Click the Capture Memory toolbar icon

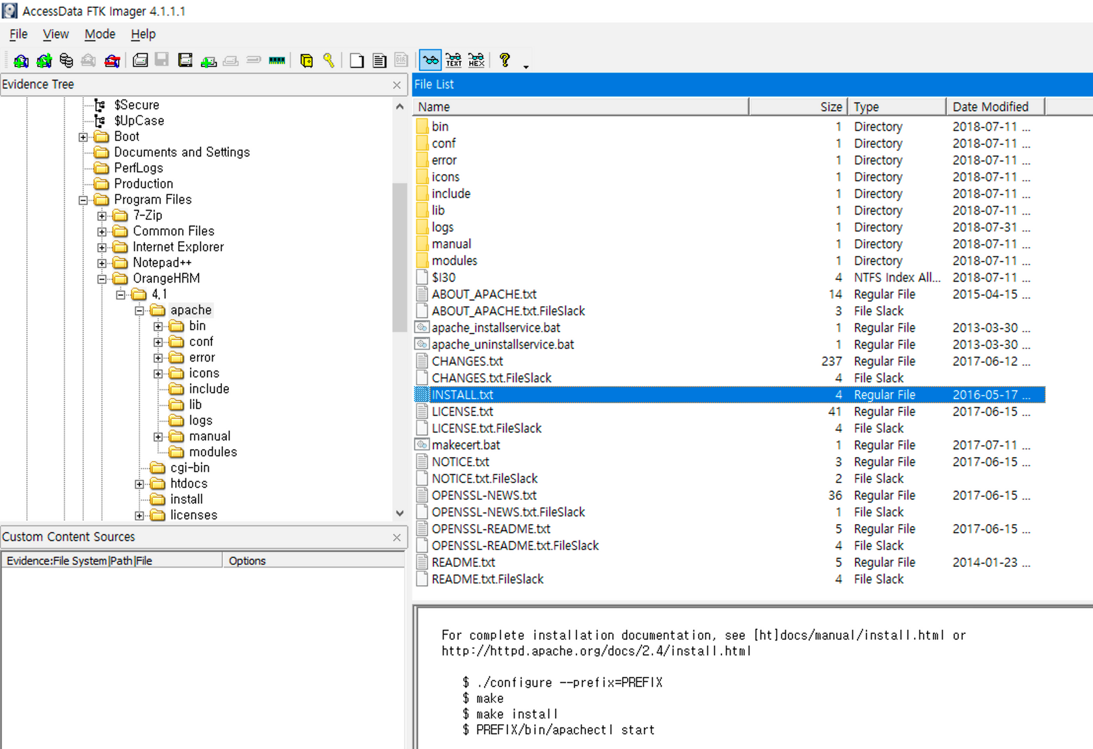277,60
